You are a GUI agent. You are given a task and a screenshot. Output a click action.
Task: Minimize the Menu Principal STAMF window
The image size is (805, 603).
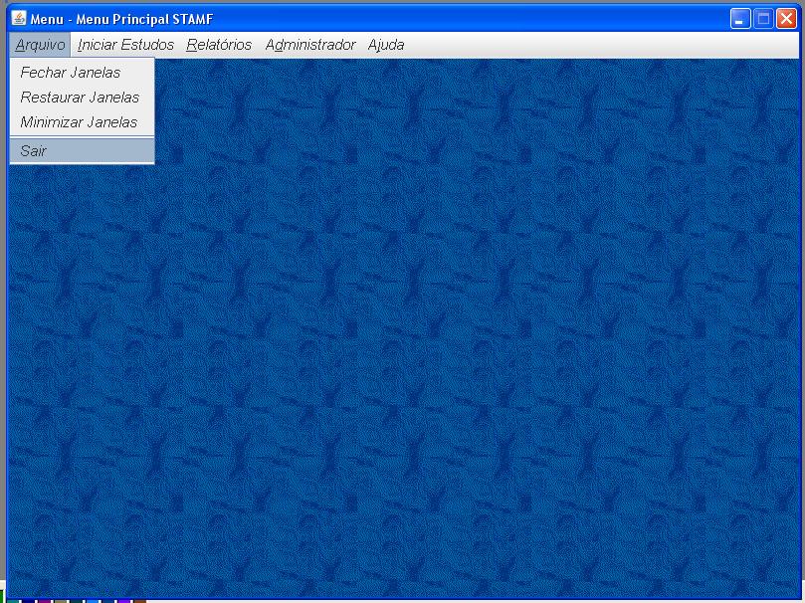point(740,19)
